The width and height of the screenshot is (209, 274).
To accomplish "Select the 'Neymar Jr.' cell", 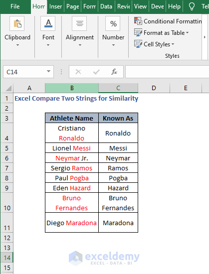I will tap(72, 158).
